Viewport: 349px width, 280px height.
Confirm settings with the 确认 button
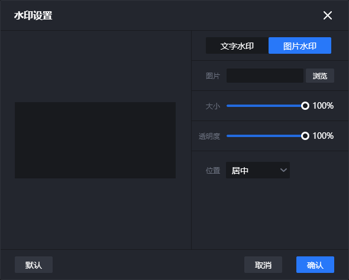coord(315,265)
